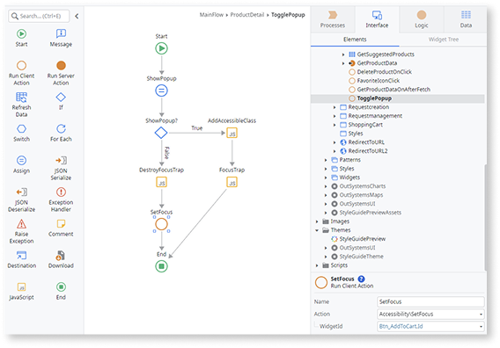This screenshot has width=500, height=348.
Task: Select the End node on canvas
Action: click(162, 266)
